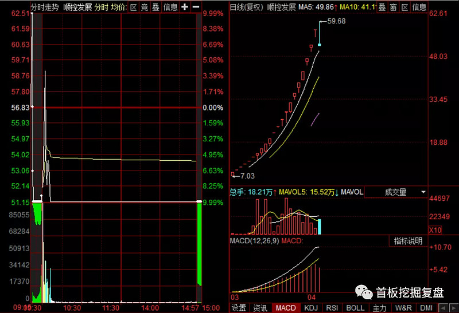Click the 指标说明 indicator description button
The image size is (459, 313).
pos(409,241)
